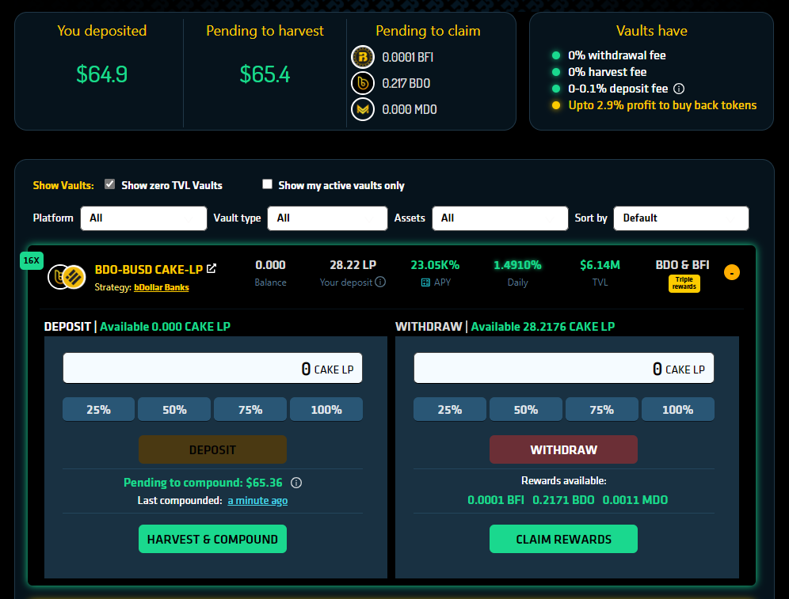Click the BDO-BUSD CAKE-LP vault title

pos(148,269)
